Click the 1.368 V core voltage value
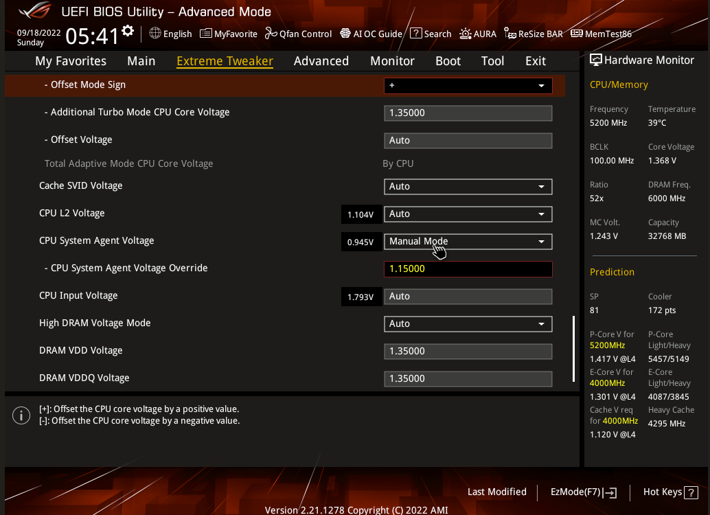 click(x=662, y=161)
